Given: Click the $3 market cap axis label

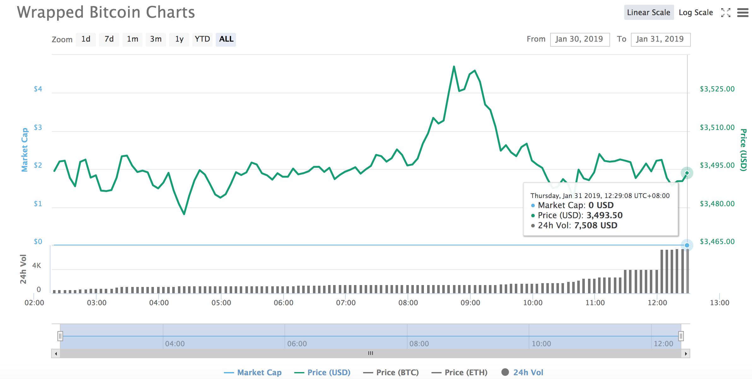Looking at the screenshot, I should [38, 128].
